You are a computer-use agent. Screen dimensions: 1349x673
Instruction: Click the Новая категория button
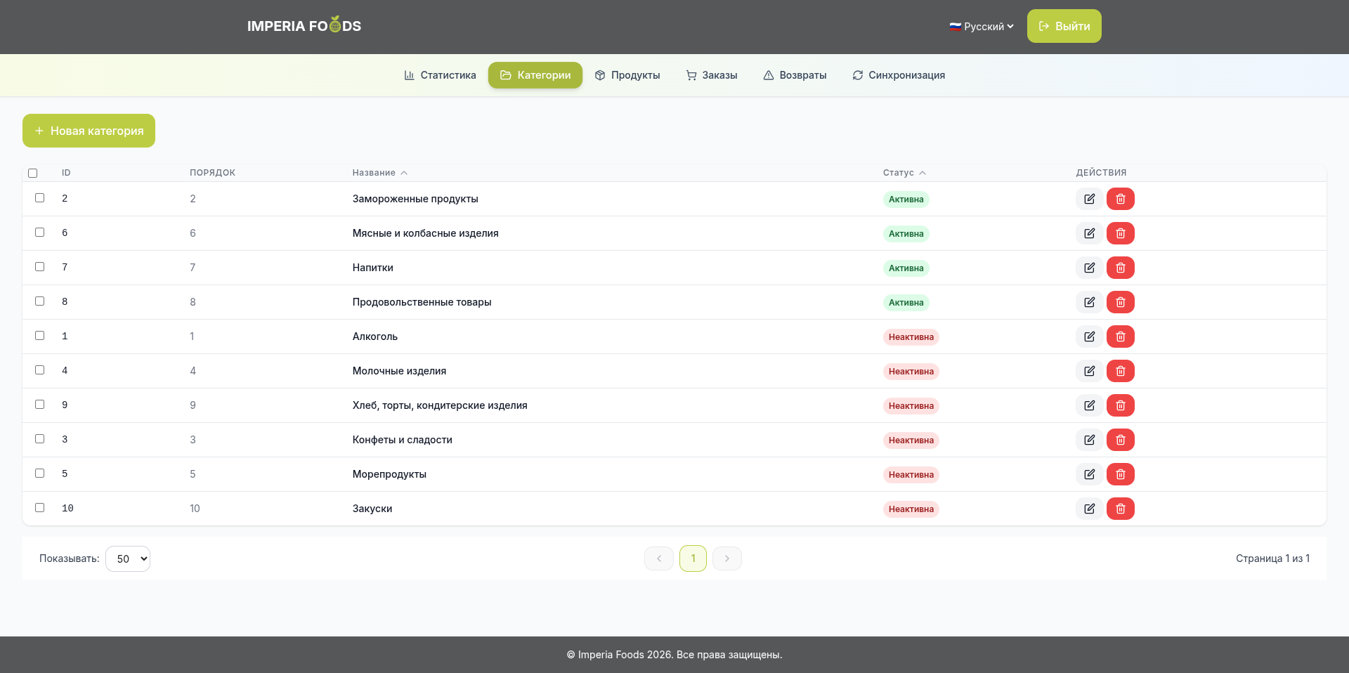click(89, 131)
